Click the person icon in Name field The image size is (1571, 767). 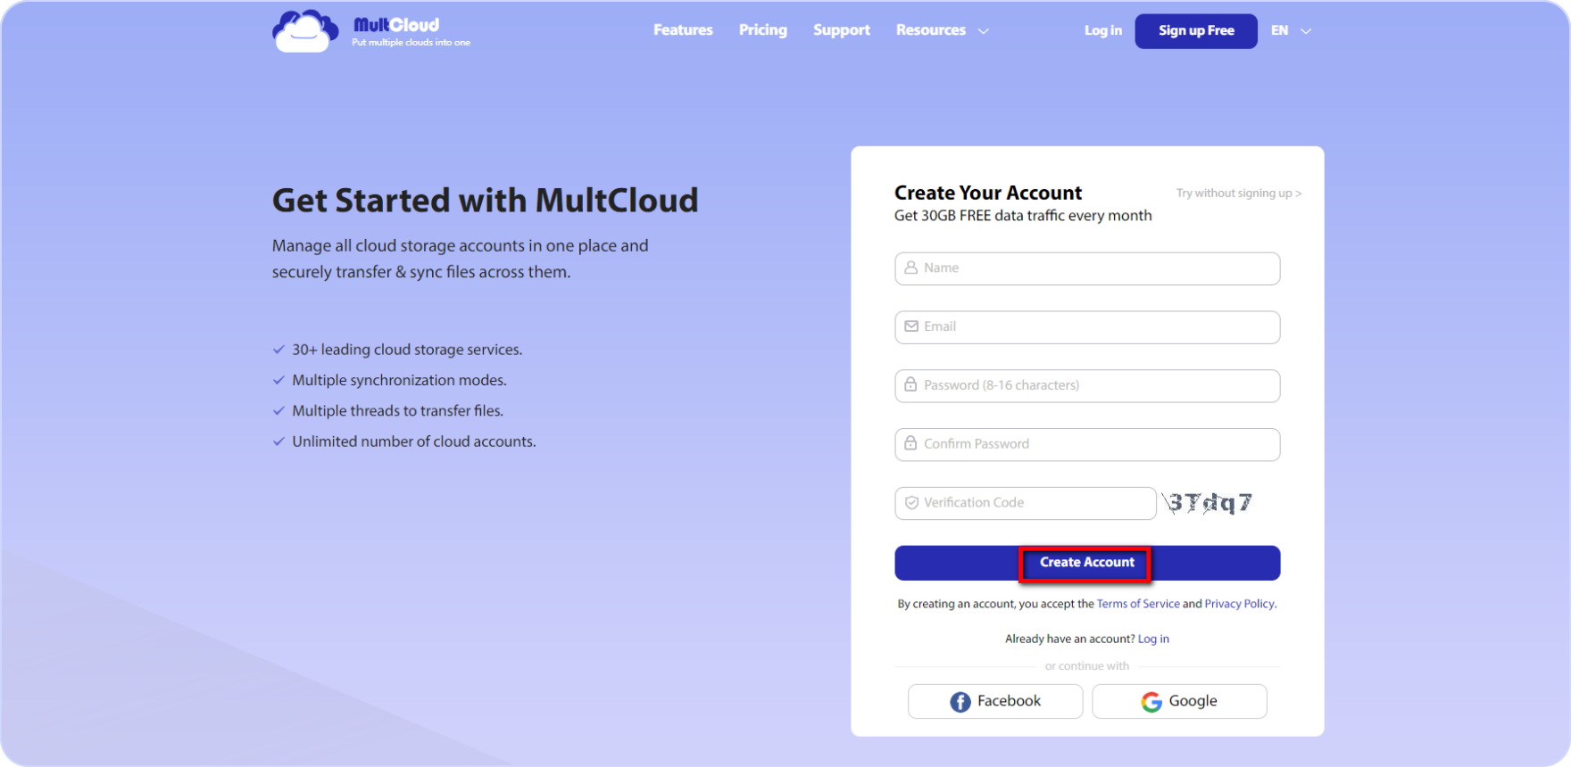tap(910, 268)
